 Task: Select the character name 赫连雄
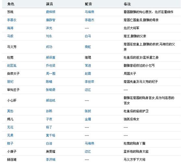(x=12, y=159)
